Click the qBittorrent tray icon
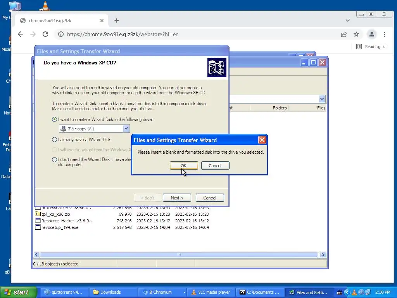397x298 pixels. pyautogui.click(x=361, y=293)
